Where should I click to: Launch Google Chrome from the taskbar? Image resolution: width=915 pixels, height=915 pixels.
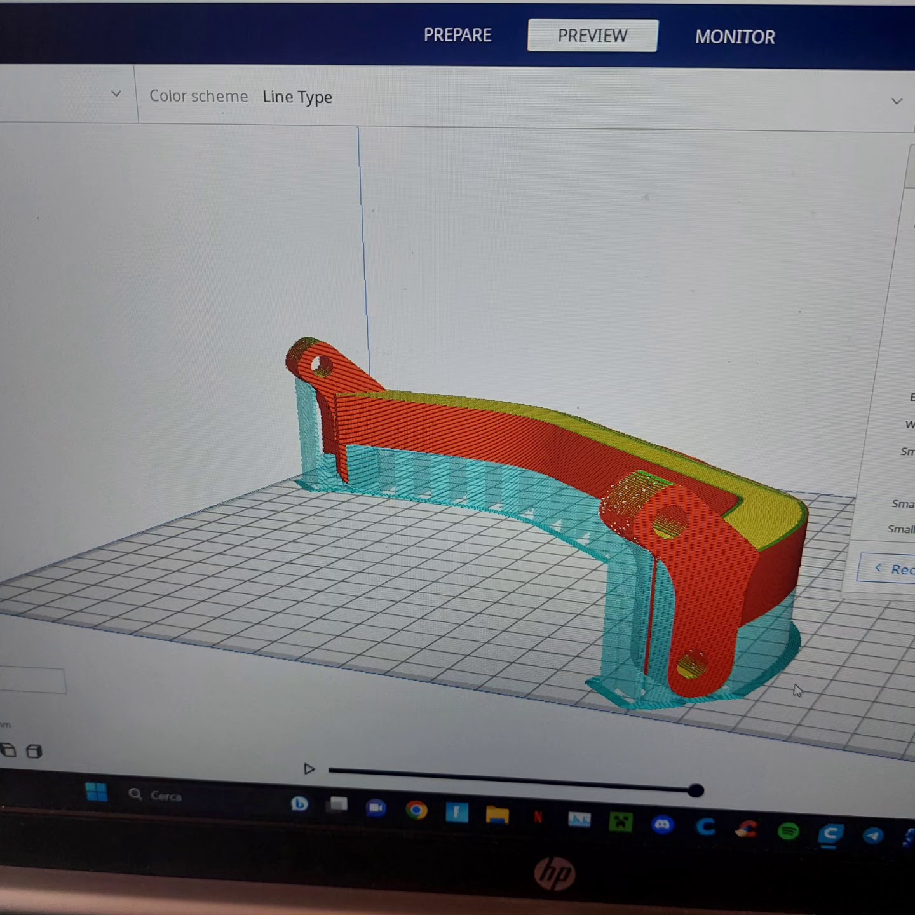[416, 810]
